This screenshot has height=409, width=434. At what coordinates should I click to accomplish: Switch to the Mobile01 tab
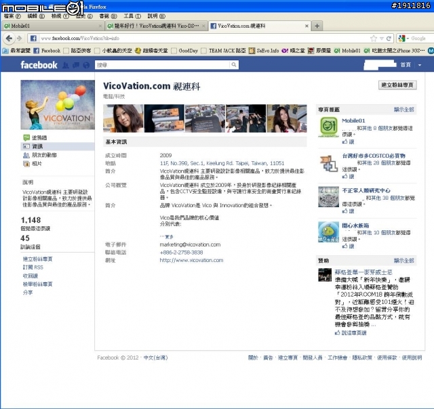[x=53, y=26]
